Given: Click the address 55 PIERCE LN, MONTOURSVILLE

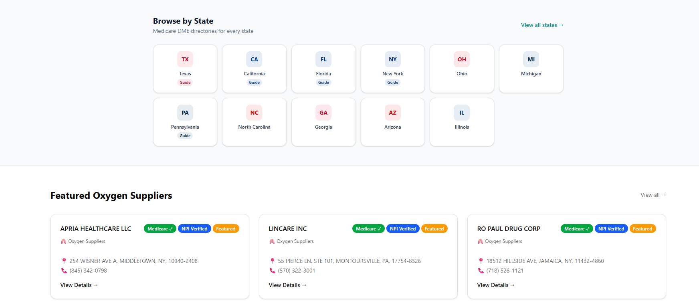Looking at the screenshot, I should [349, 261].
